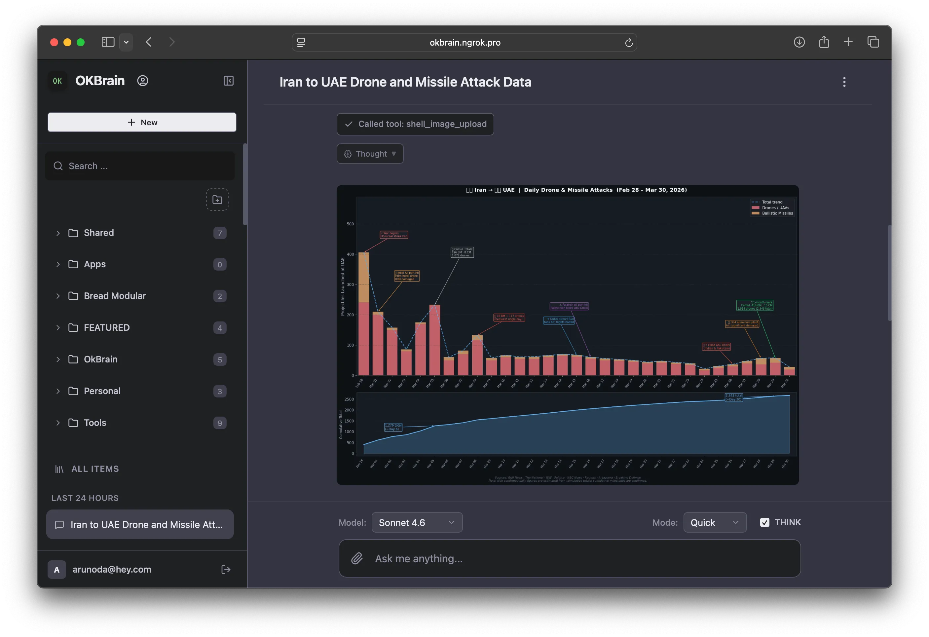
Task: Click the profile icon beside OKBrain title
Action: (x=143, y=81)
